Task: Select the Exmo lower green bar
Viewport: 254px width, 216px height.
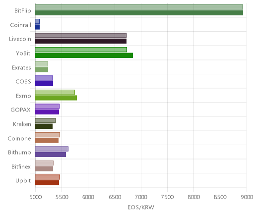Action: tap(56, 98)
